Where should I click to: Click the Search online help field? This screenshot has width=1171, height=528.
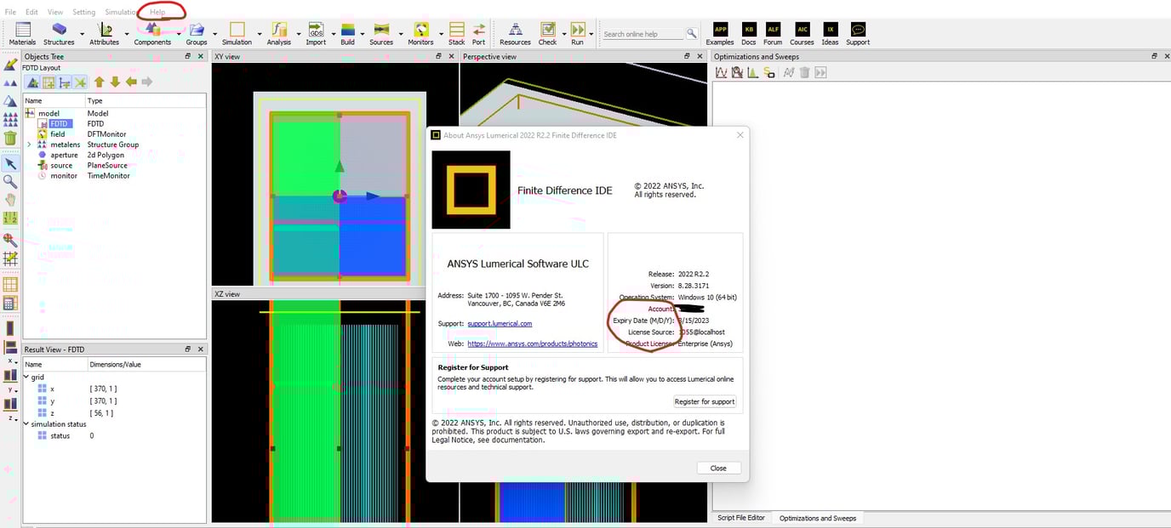pos(643,33)
